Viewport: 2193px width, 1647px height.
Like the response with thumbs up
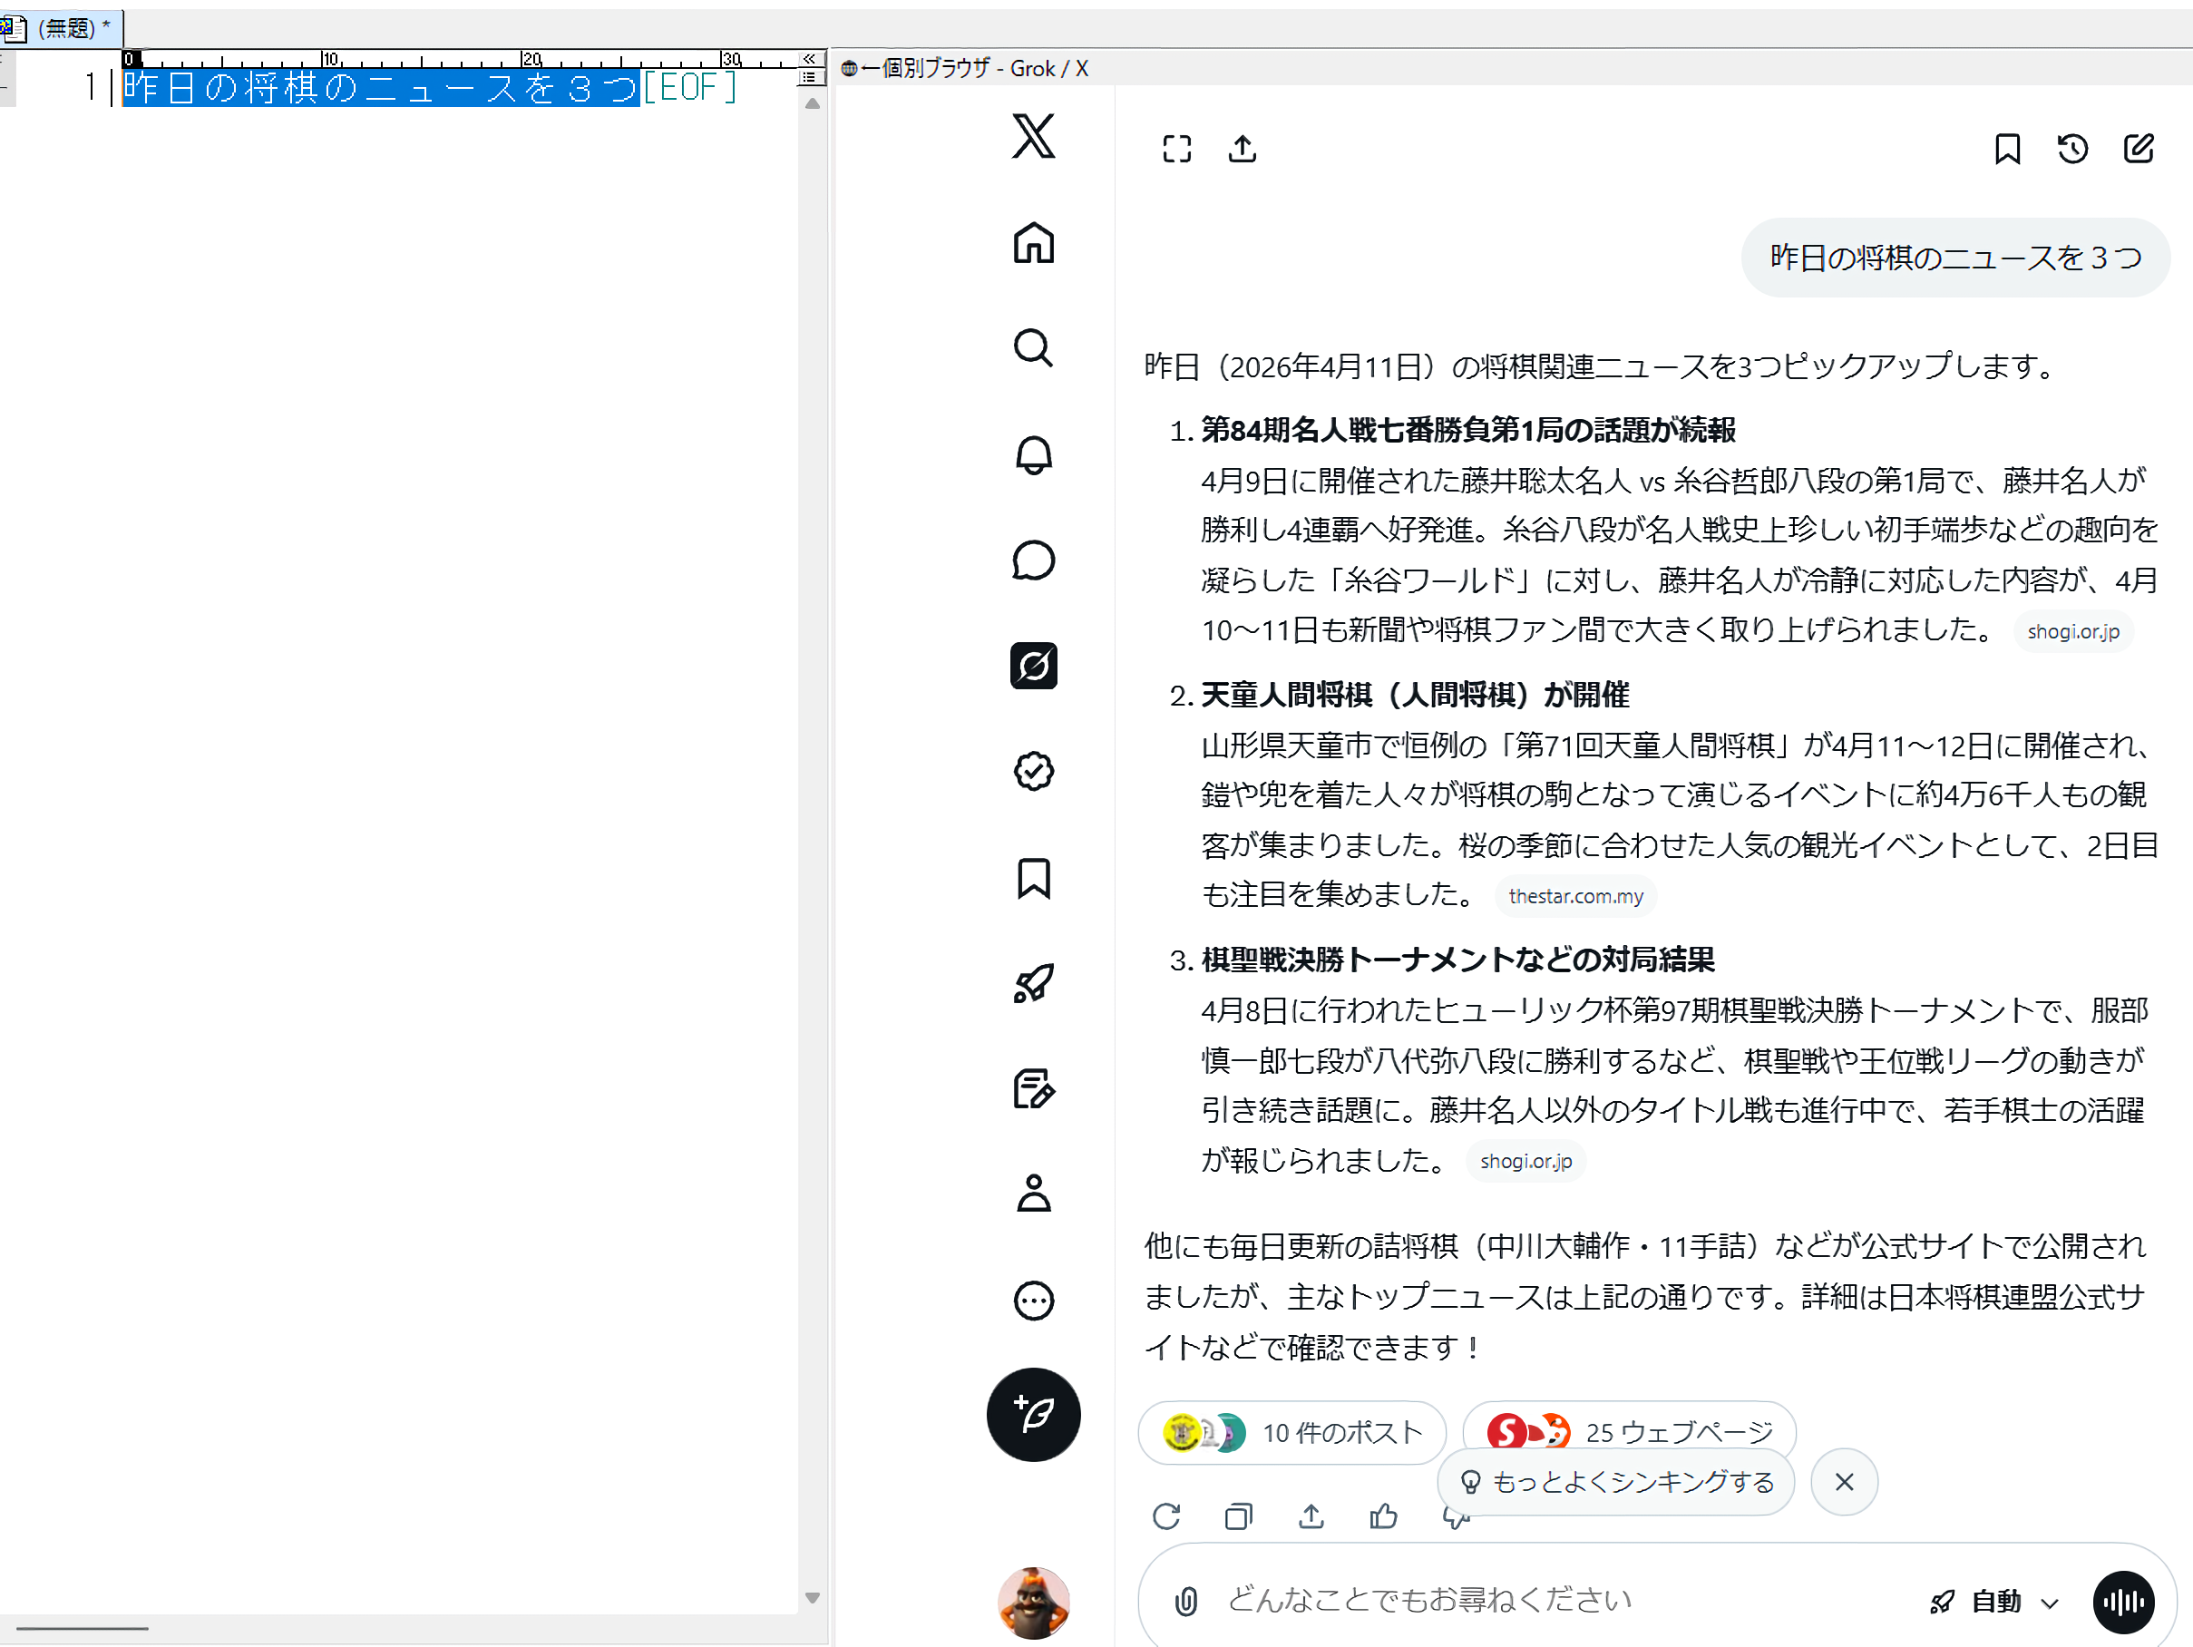[x=1383, y=1516]
